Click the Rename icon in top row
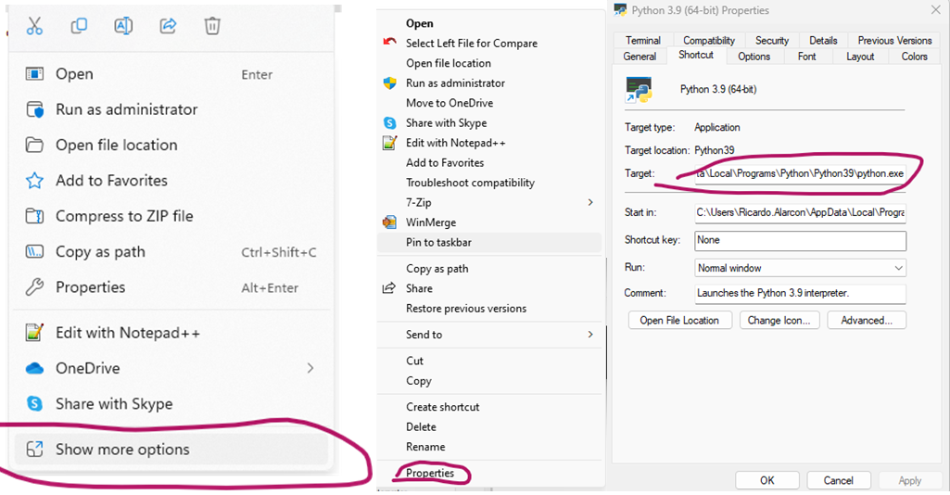 [123, 25]
